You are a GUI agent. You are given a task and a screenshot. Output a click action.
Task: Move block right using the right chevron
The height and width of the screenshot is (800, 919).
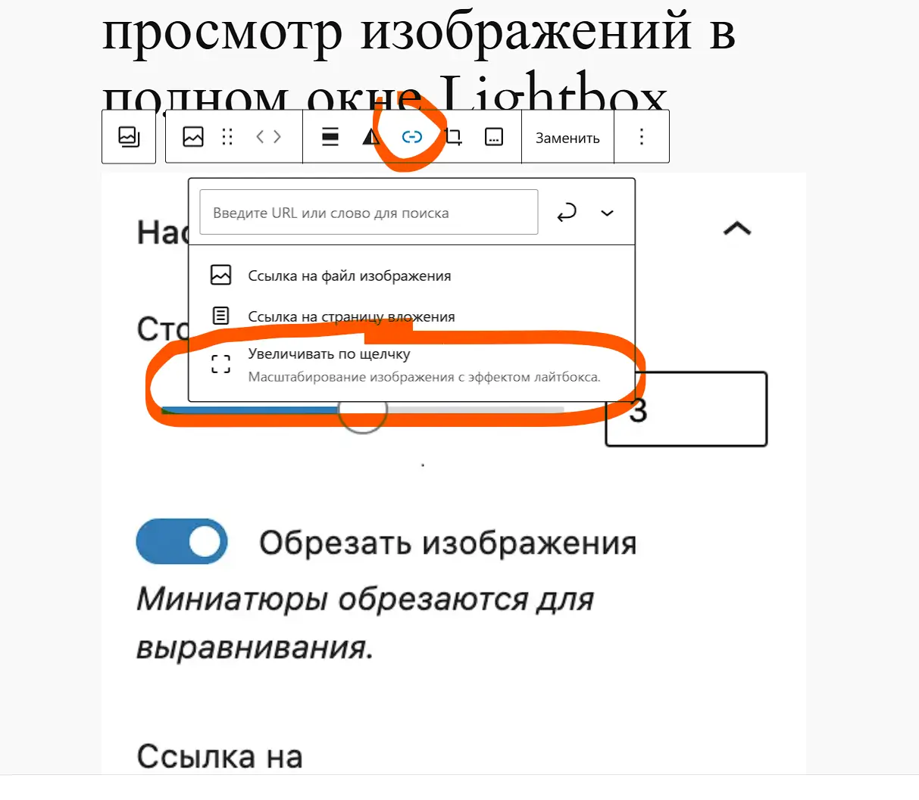point(277,136)
